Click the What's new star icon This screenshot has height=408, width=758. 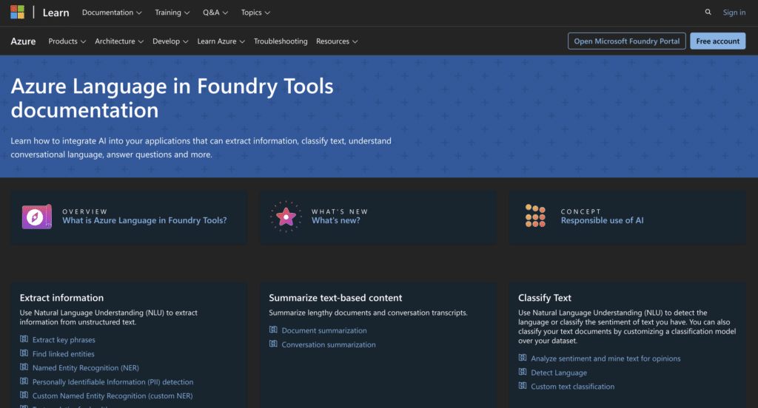pyautogui.click(x=286, y=217)
